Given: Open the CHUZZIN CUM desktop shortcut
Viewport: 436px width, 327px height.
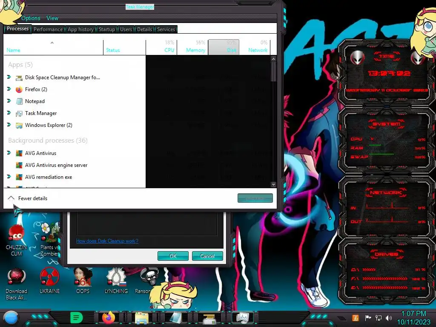Looking at the screenshot, I should coord(17,240).
